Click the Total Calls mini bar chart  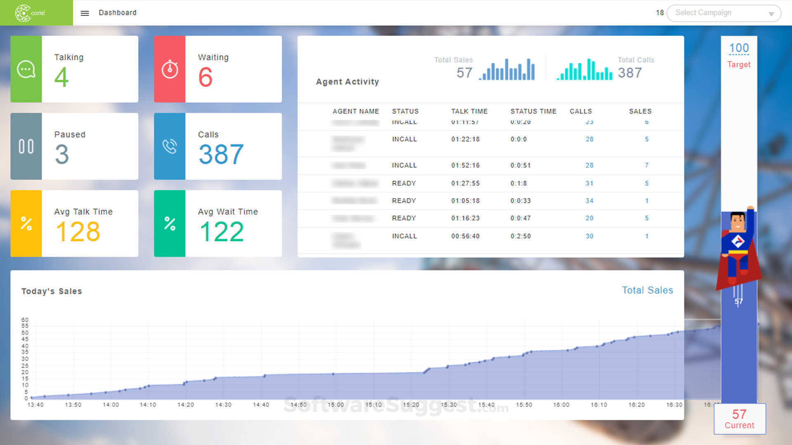pyautogui.click(x=585, y=70)
